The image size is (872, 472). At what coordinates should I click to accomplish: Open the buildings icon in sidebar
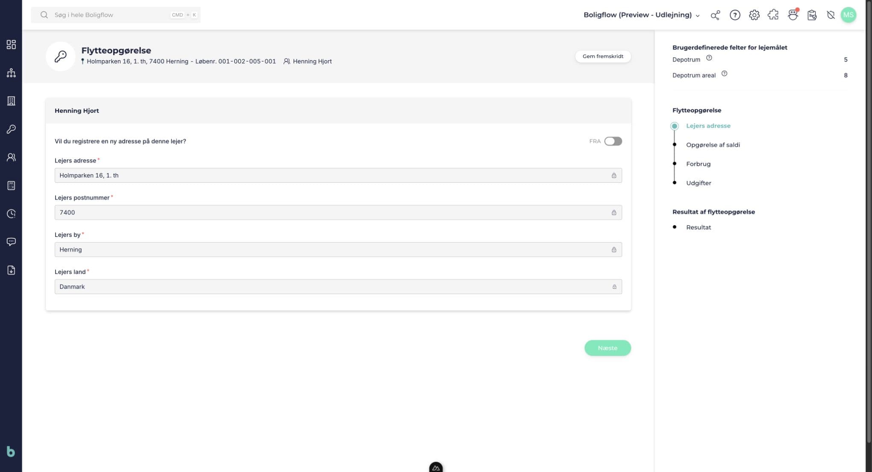point(11,101)
